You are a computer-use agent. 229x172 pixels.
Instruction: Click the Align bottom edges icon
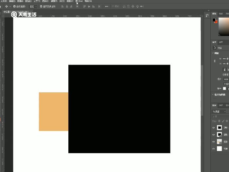(94, 7)
